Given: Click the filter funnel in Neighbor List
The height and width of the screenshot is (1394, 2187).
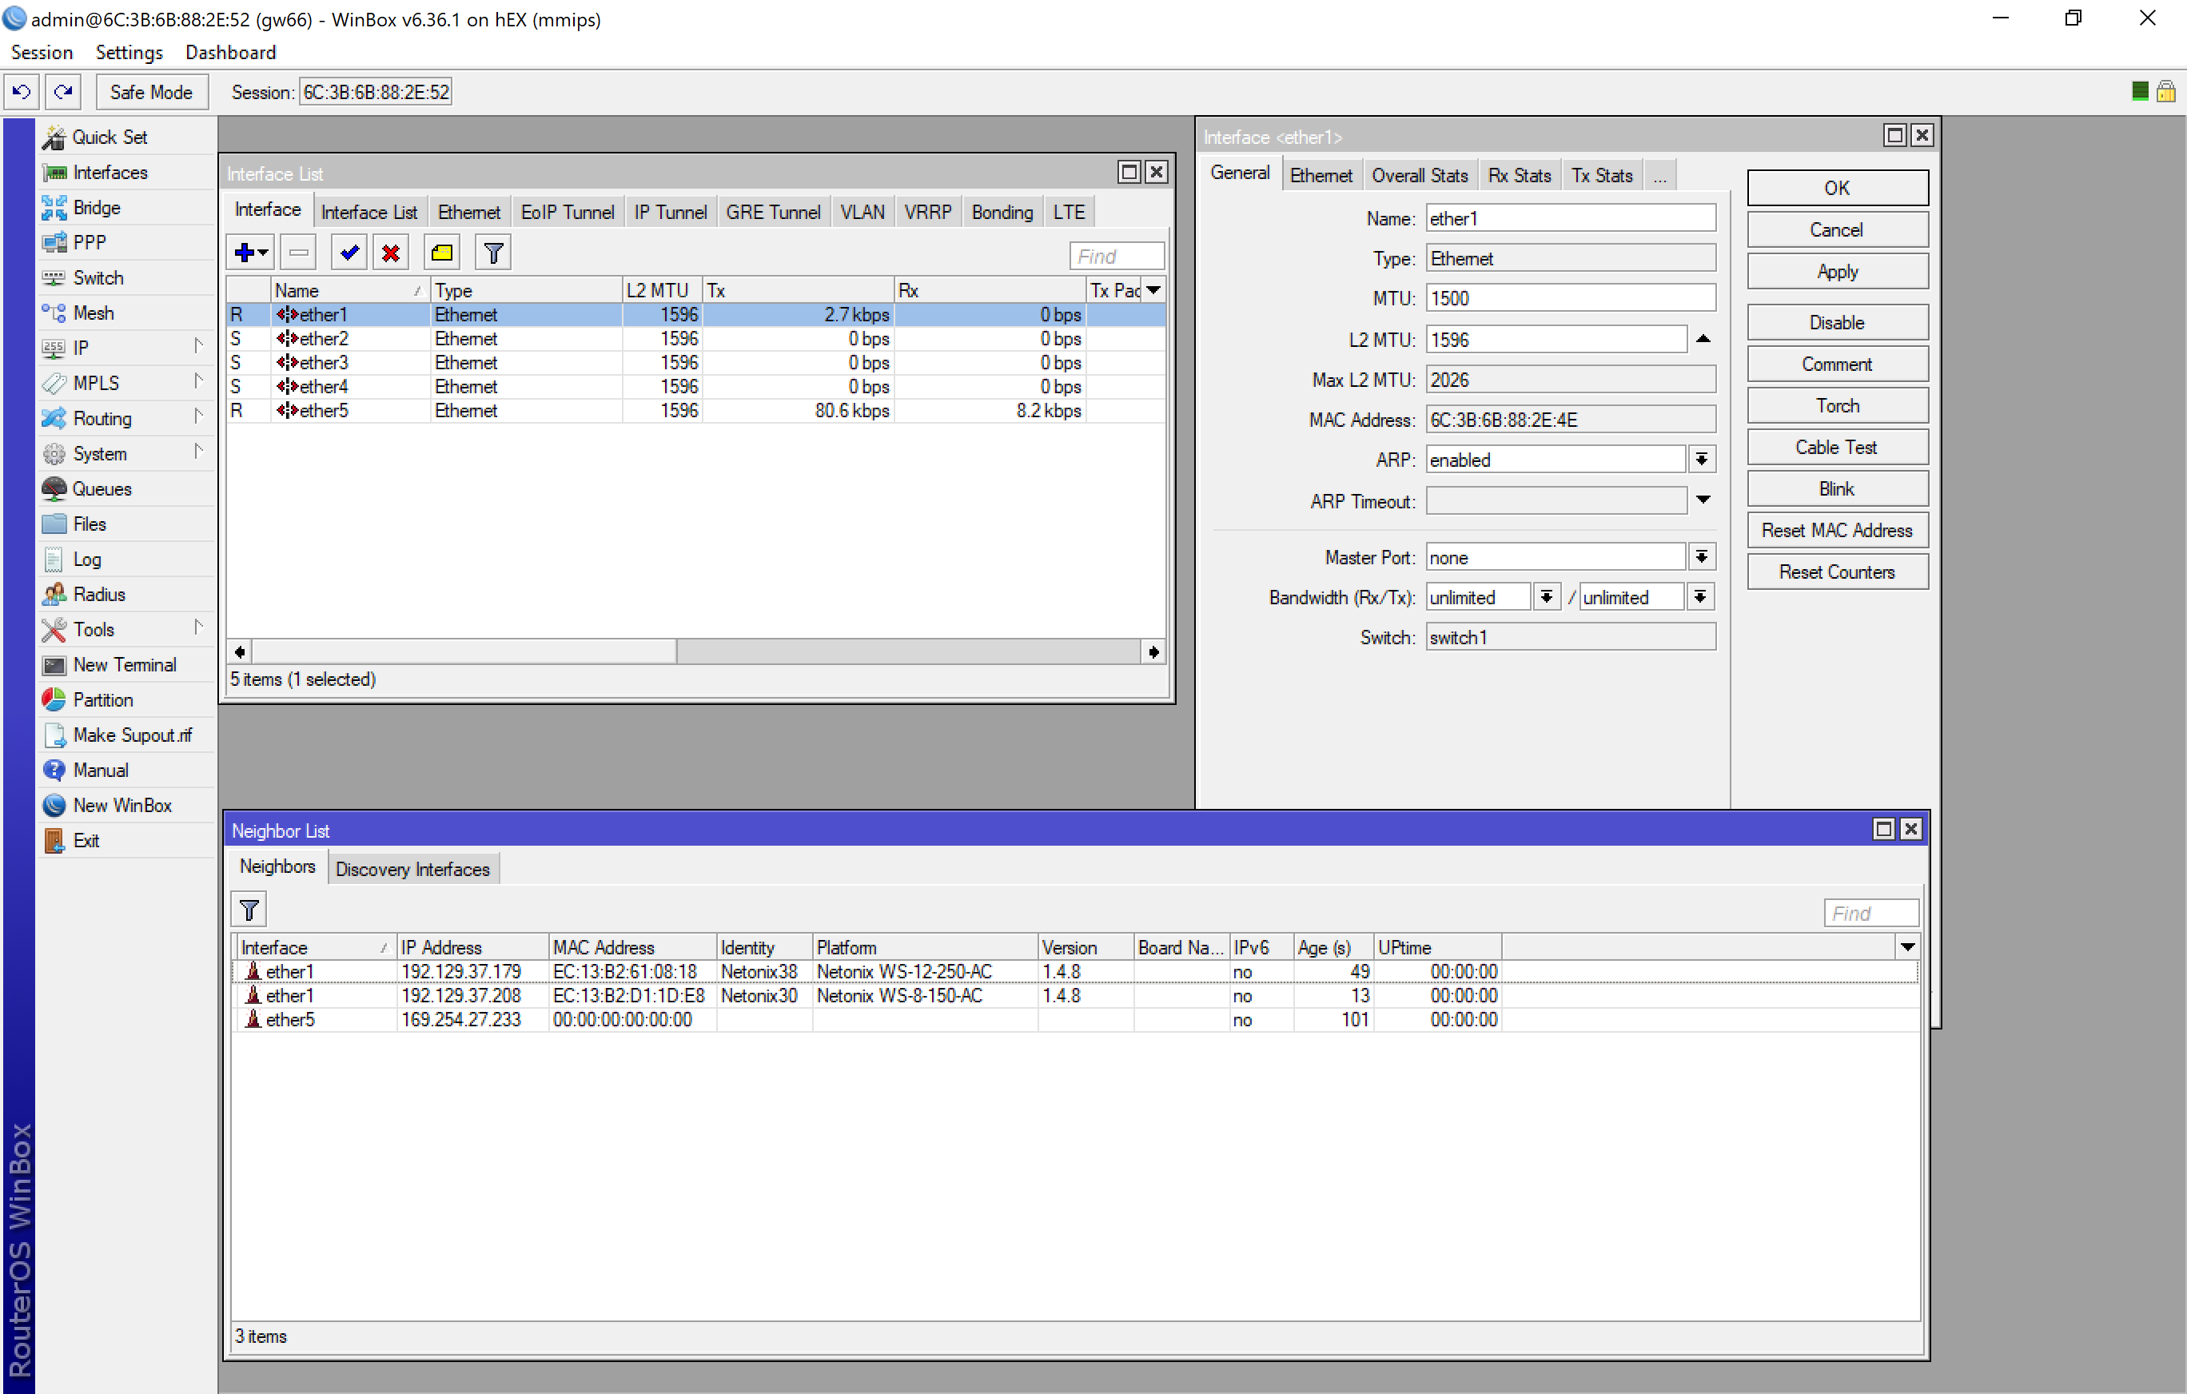Looking at the screenshot, I should pos(249,909).
